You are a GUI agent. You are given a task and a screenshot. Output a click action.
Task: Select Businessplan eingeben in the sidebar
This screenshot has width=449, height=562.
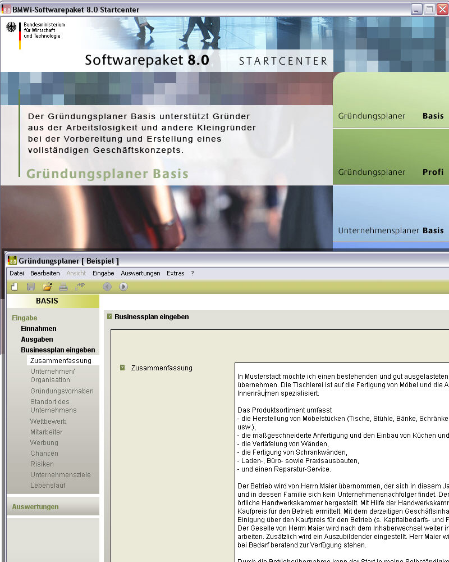click(x=58, y=350)
